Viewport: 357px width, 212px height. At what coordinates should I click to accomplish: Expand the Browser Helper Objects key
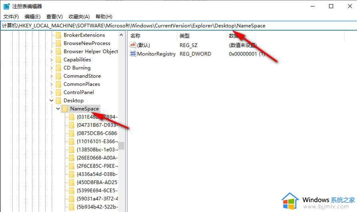tap(52, 52)
